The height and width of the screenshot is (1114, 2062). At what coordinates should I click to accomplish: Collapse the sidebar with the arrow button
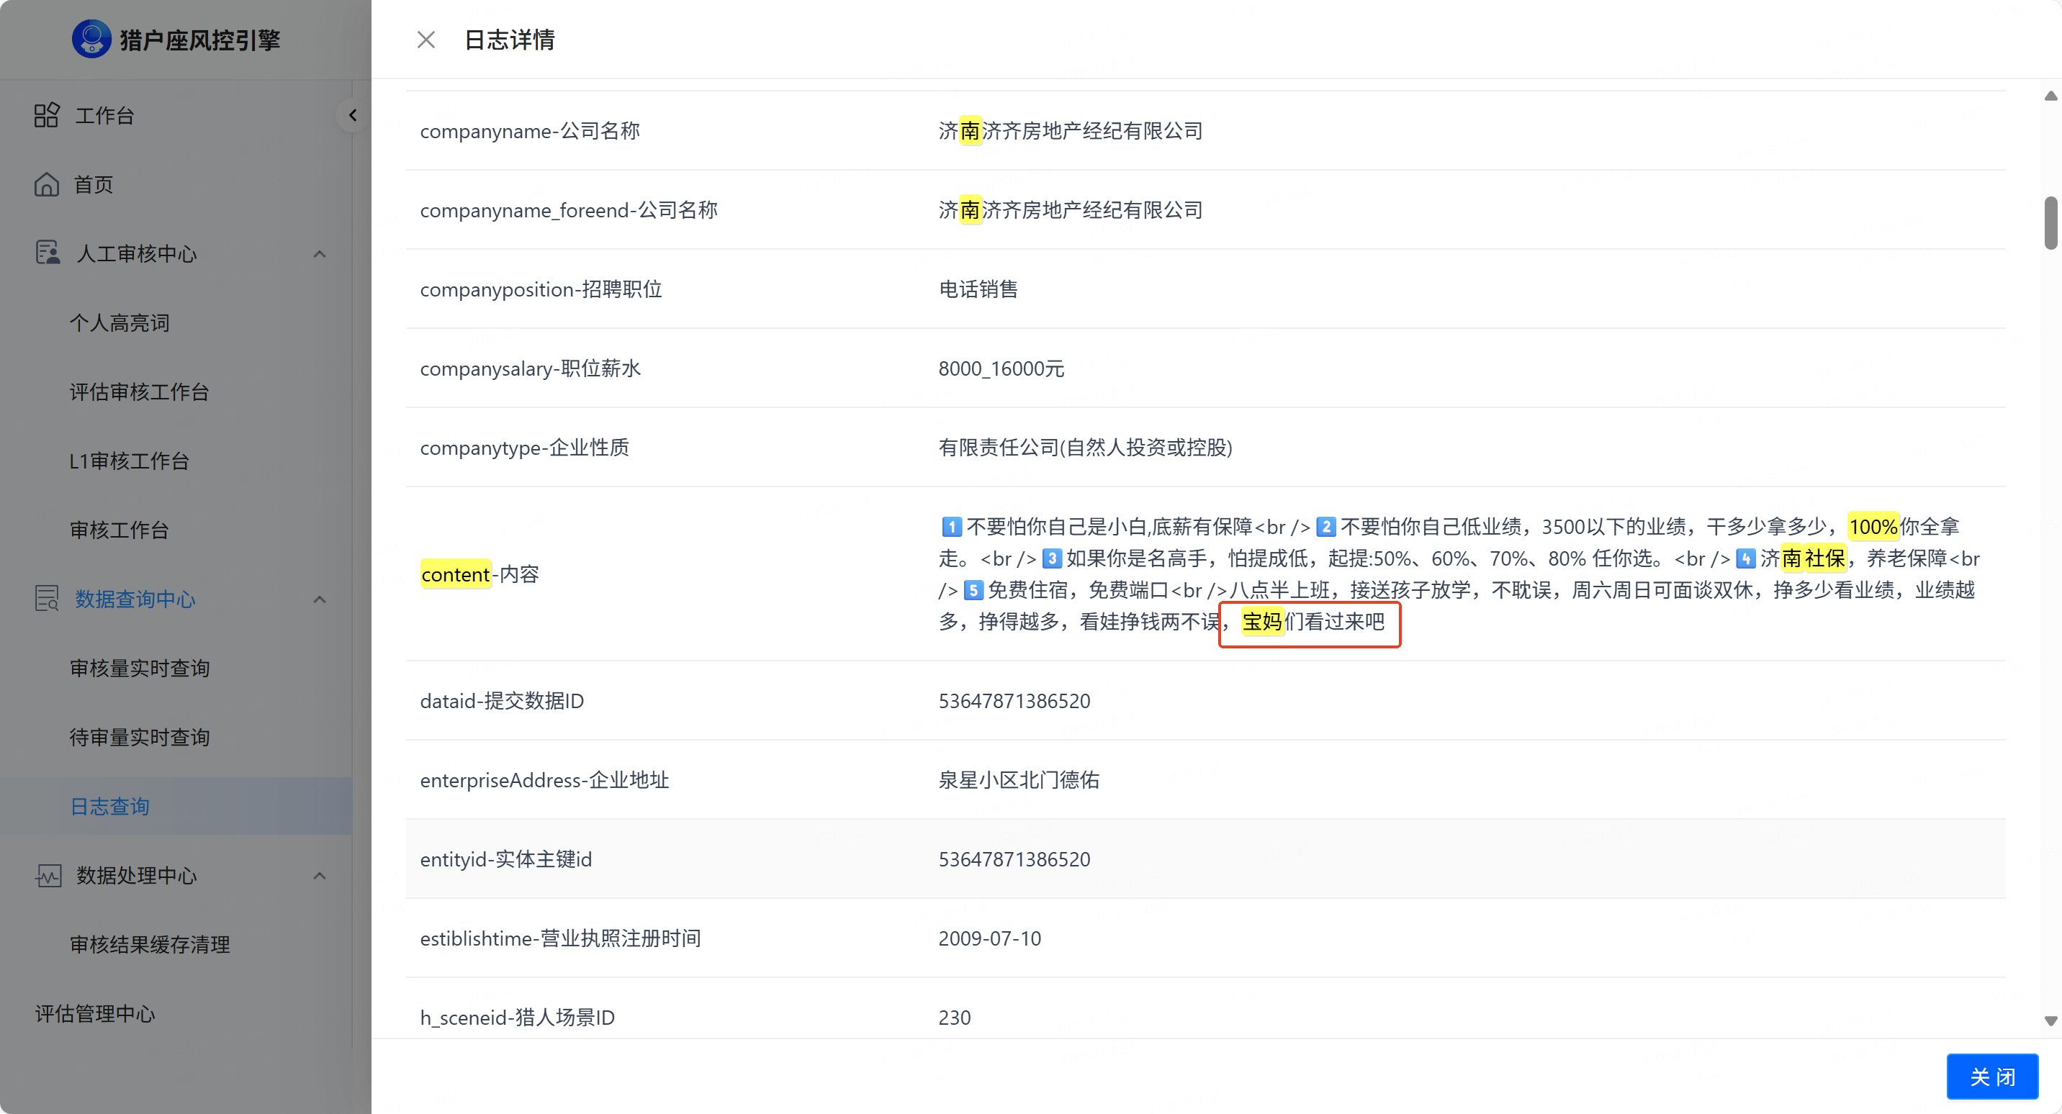pyautogui.click(x=352, y=115)
